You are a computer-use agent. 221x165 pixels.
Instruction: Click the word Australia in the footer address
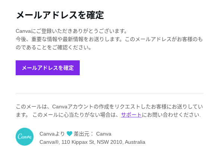(x=135, y=142)
